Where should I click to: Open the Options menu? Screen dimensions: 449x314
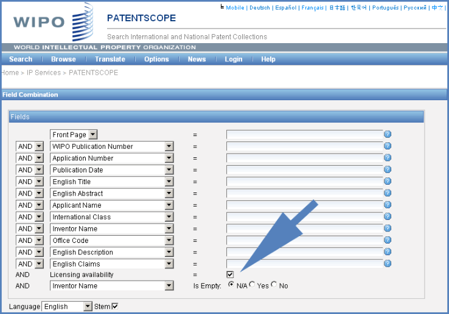pyautogui.click(x=156, y=59)
